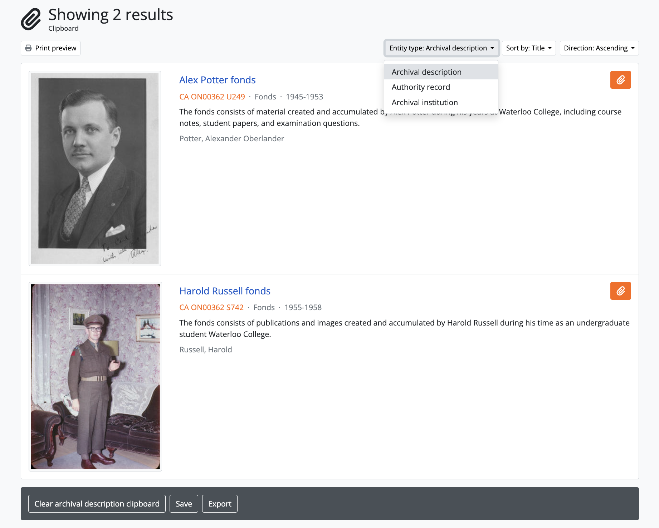The height and width of the screenshot is (528, 659).
Task: Pick Archival institution from the list
Action: pyautogui.click(x=425, y=103)
